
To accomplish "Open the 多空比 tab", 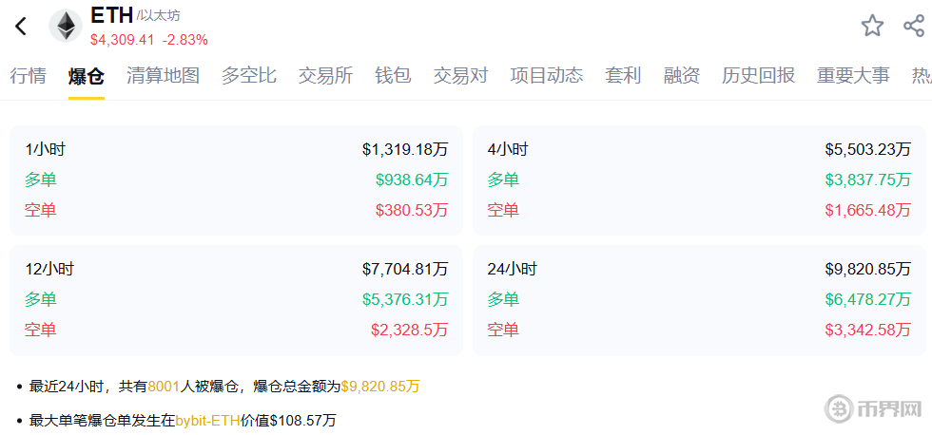I will 249,76.
